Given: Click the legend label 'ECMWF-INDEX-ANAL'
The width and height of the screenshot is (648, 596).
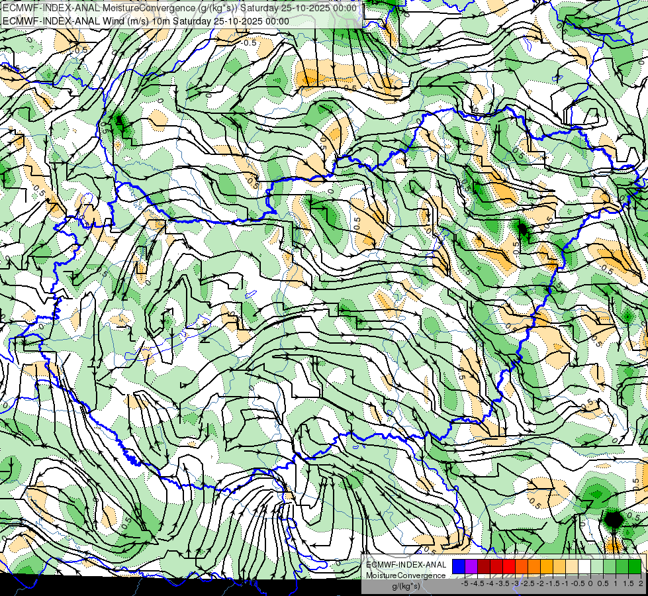Looking at the screenshot, I should pos(406,565).
